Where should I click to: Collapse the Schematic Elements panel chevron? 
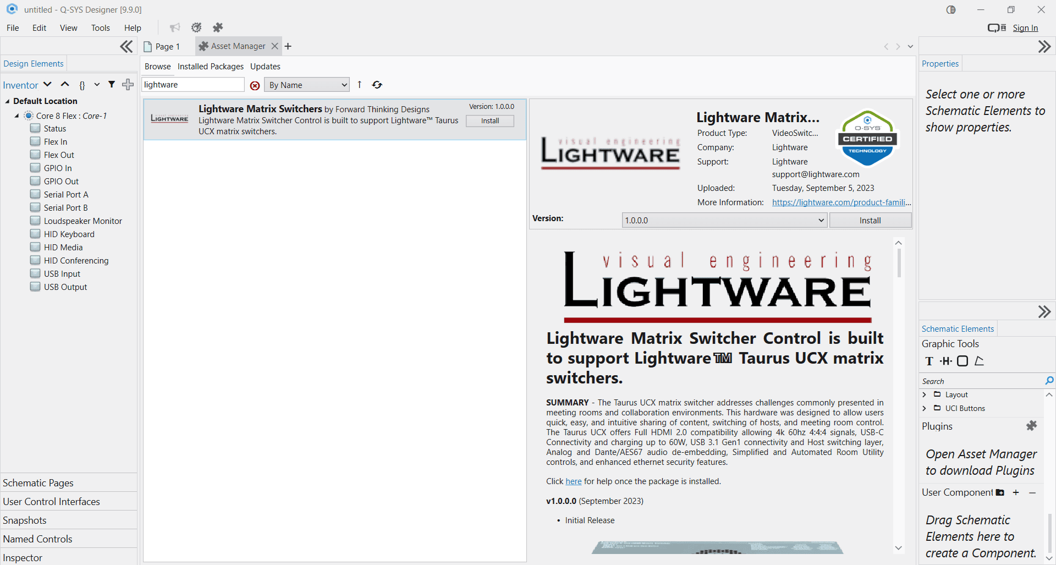(1044, 312)
